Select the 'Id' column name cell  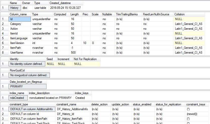click(20, 19)
